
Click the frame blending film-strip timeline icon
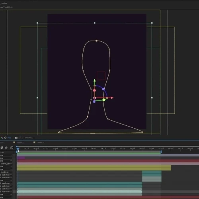click(2, 148)
